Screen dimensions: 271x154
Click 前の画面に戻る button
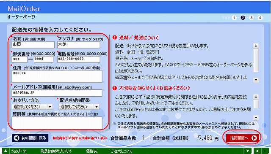(x=30, y=138)
